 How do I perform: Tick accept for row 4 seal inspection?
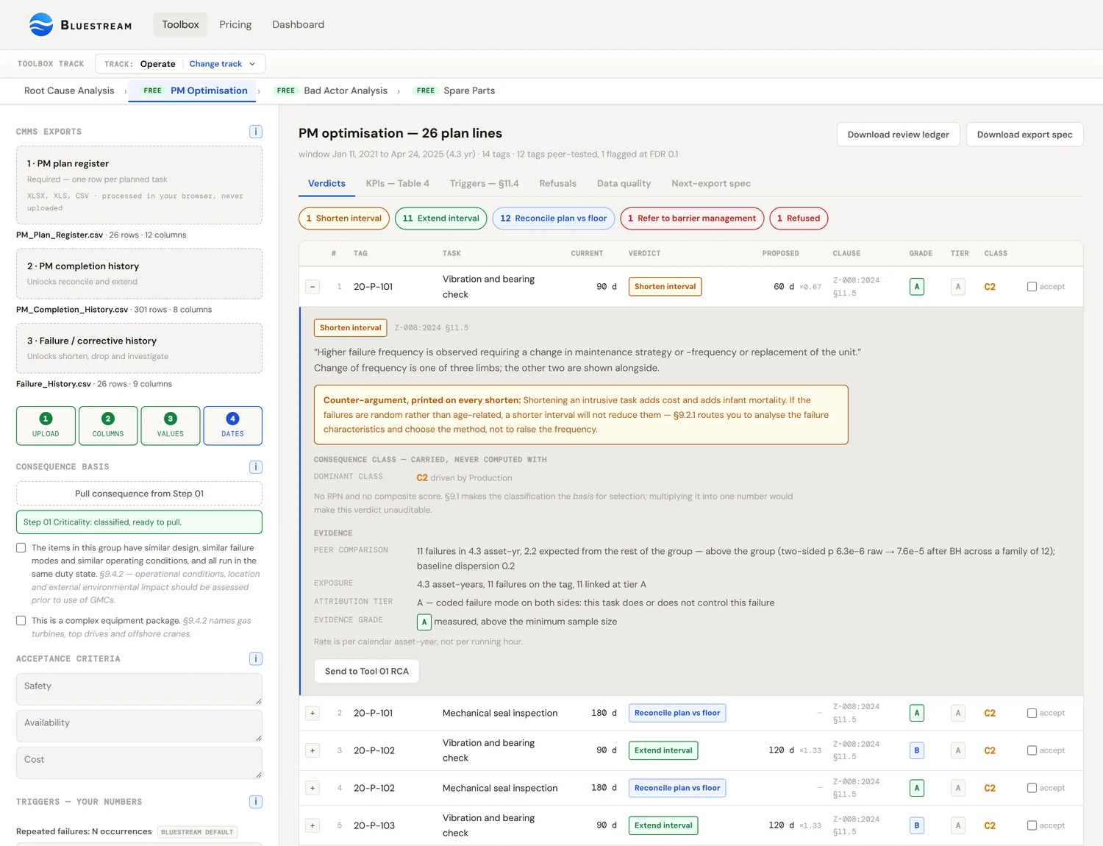tap(1032, 788)
